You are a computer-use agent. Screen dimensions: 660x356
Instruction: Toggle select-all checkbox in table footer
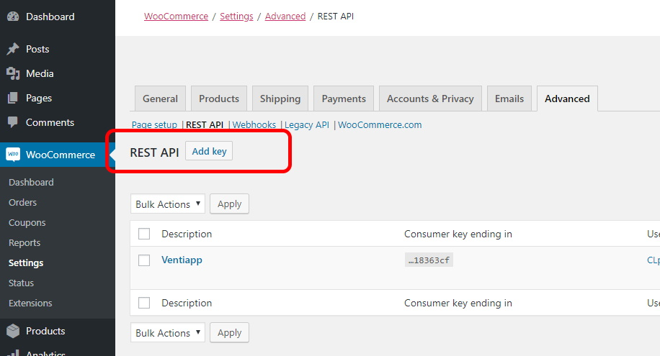point(144,303)
